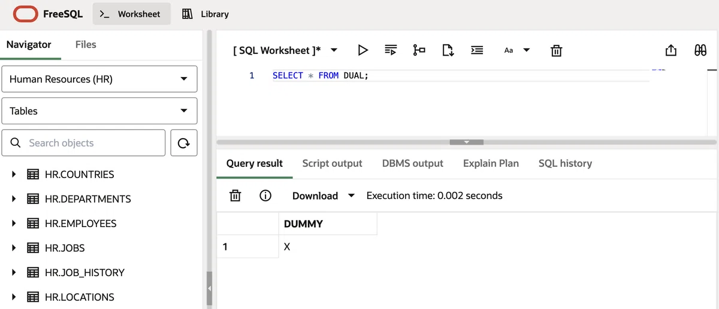Click the Aa text case icon
The height and width of the screenshot is (309, 719).
point(509,50)
